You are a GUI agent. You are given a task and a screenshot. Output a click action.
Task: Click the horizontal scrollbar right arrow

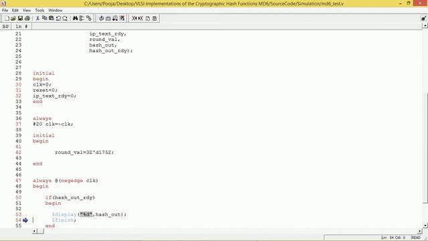(x=420, y=231)
